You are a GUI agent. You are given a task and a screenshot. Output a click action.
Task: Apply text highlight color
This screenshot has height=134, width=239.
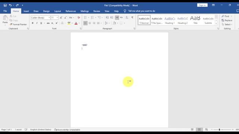[69, 23]
